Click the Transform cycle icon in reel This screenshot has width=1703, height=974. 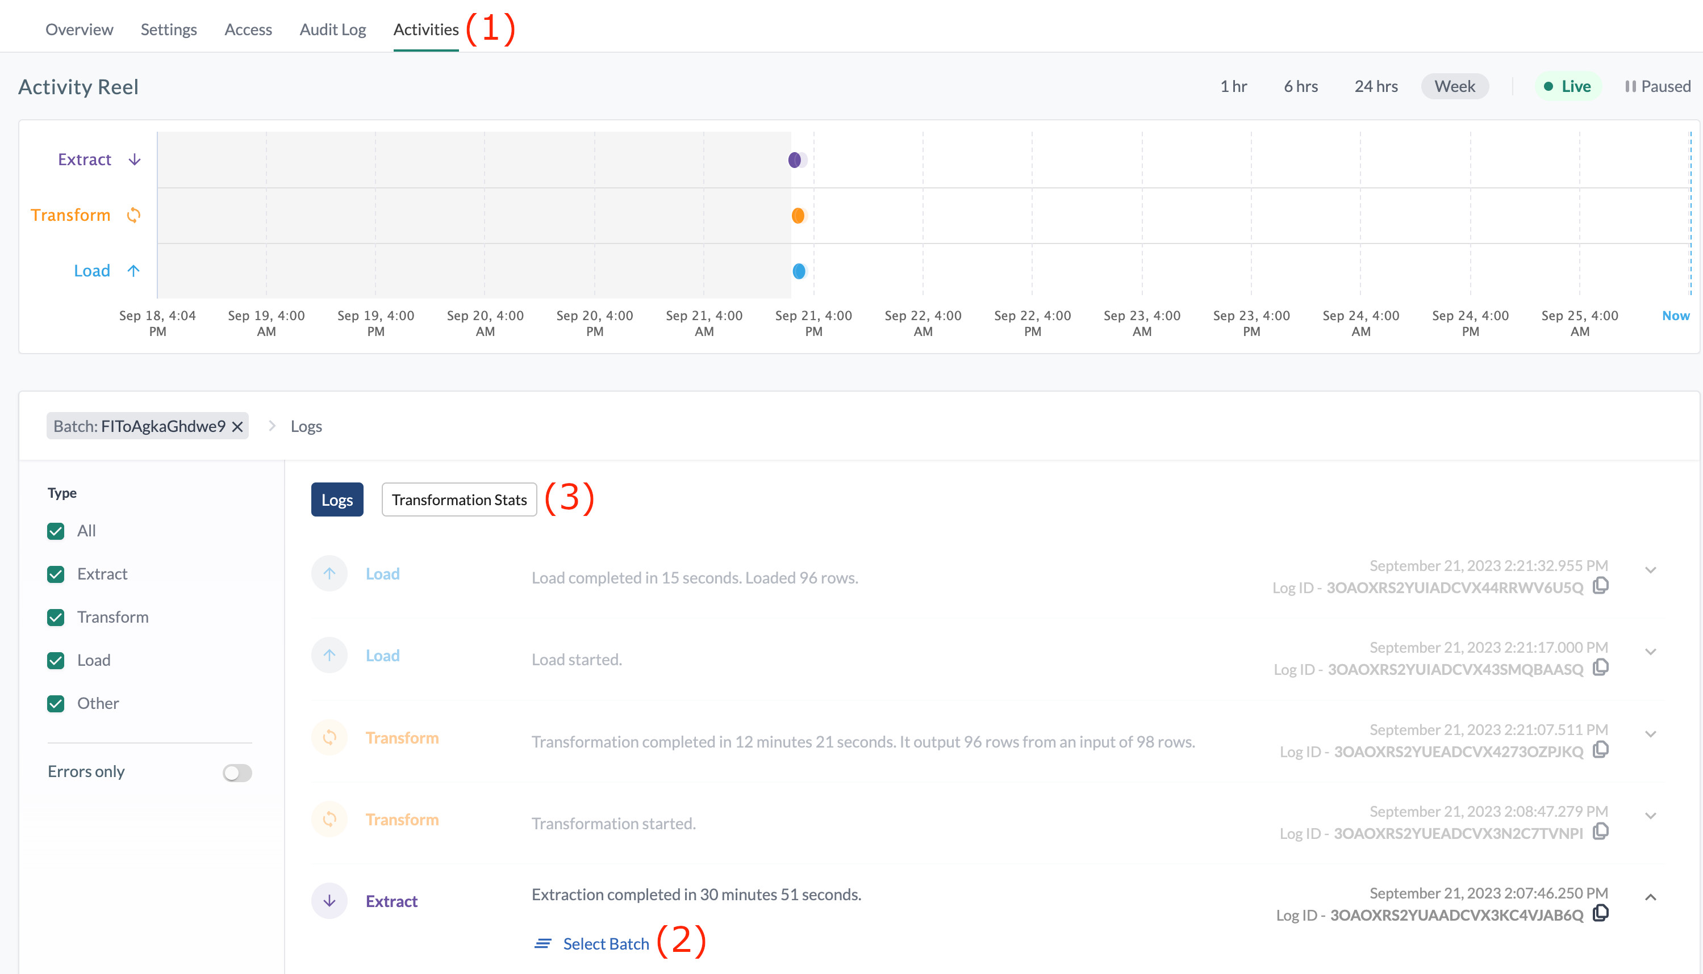pos(134,215)
